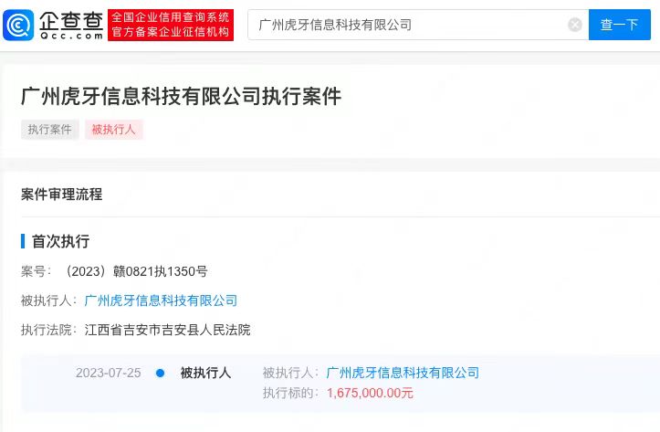660x432 pixels.
Task: Click the case number (2023)赣0821执1350号
Action: point(135,271)
